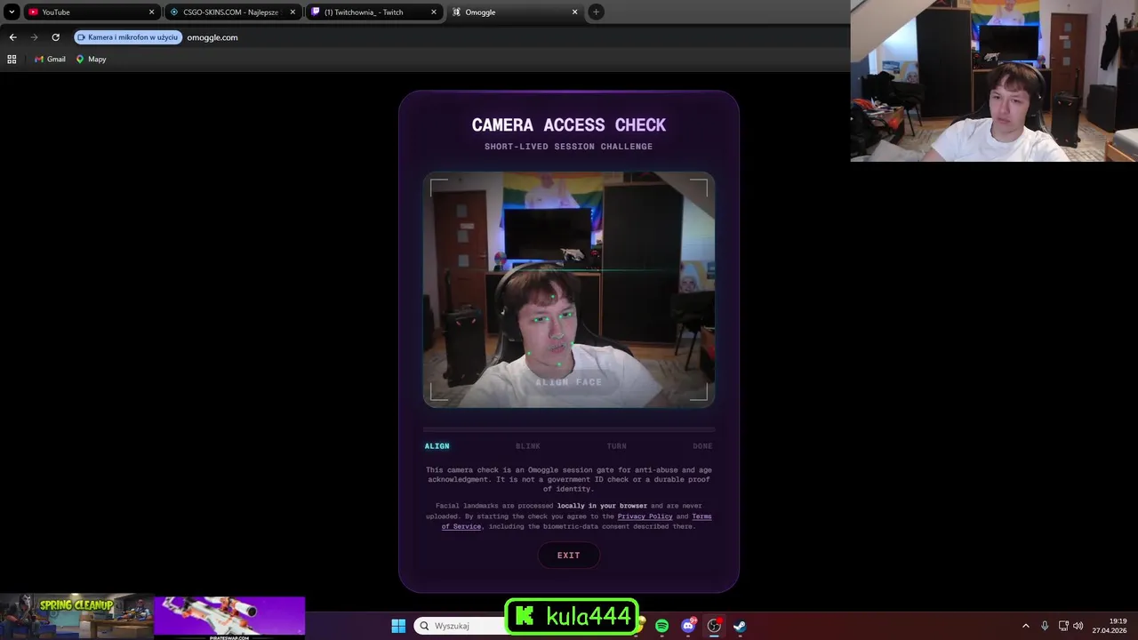Click the PirateSwap banner thumbnail
The image size is (1138, 640).
point(229,618)
